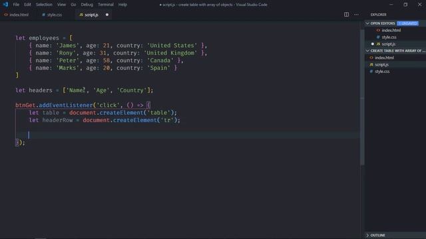The image size is (426, 239).
Task: Open the Debug menu
Action: tap(87, 5)
